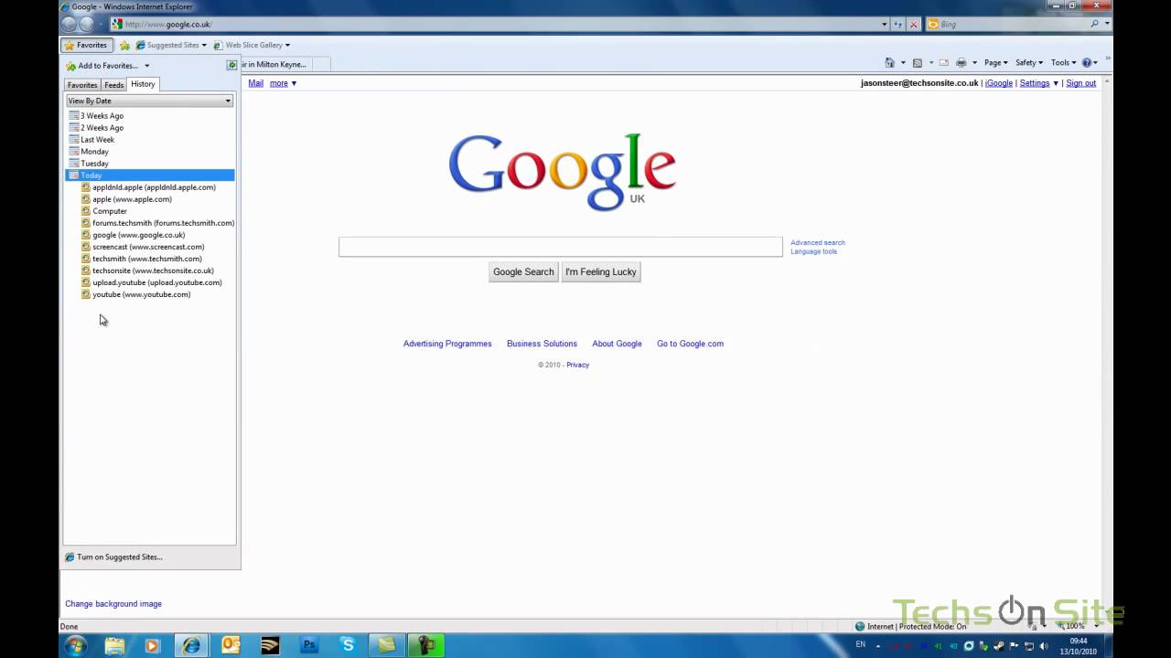
Task: Open the Windows Start button
Action: [x=76, y=645]
